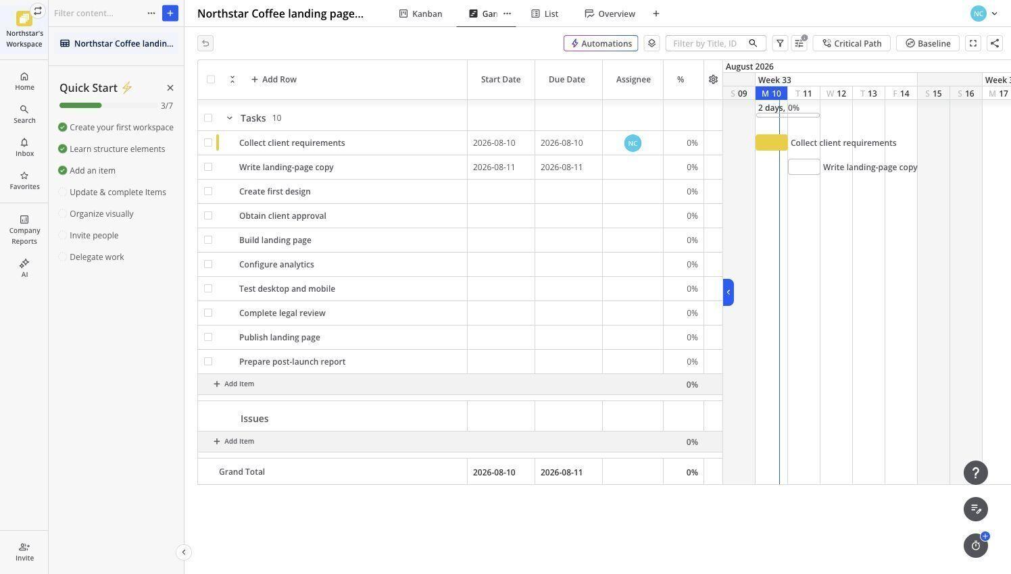This screenshot has width=1011, height=574.
Task: Click the share icon in toolbar
Action: coord(995,43)
